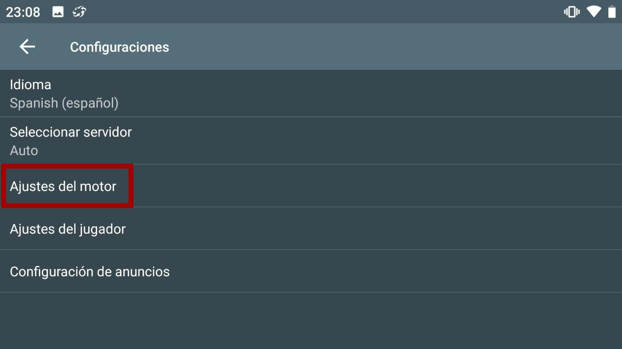Viewport: 622px width, 349px height.
Task: Open Configuración de anuncios
Action: tap(90, 272)
